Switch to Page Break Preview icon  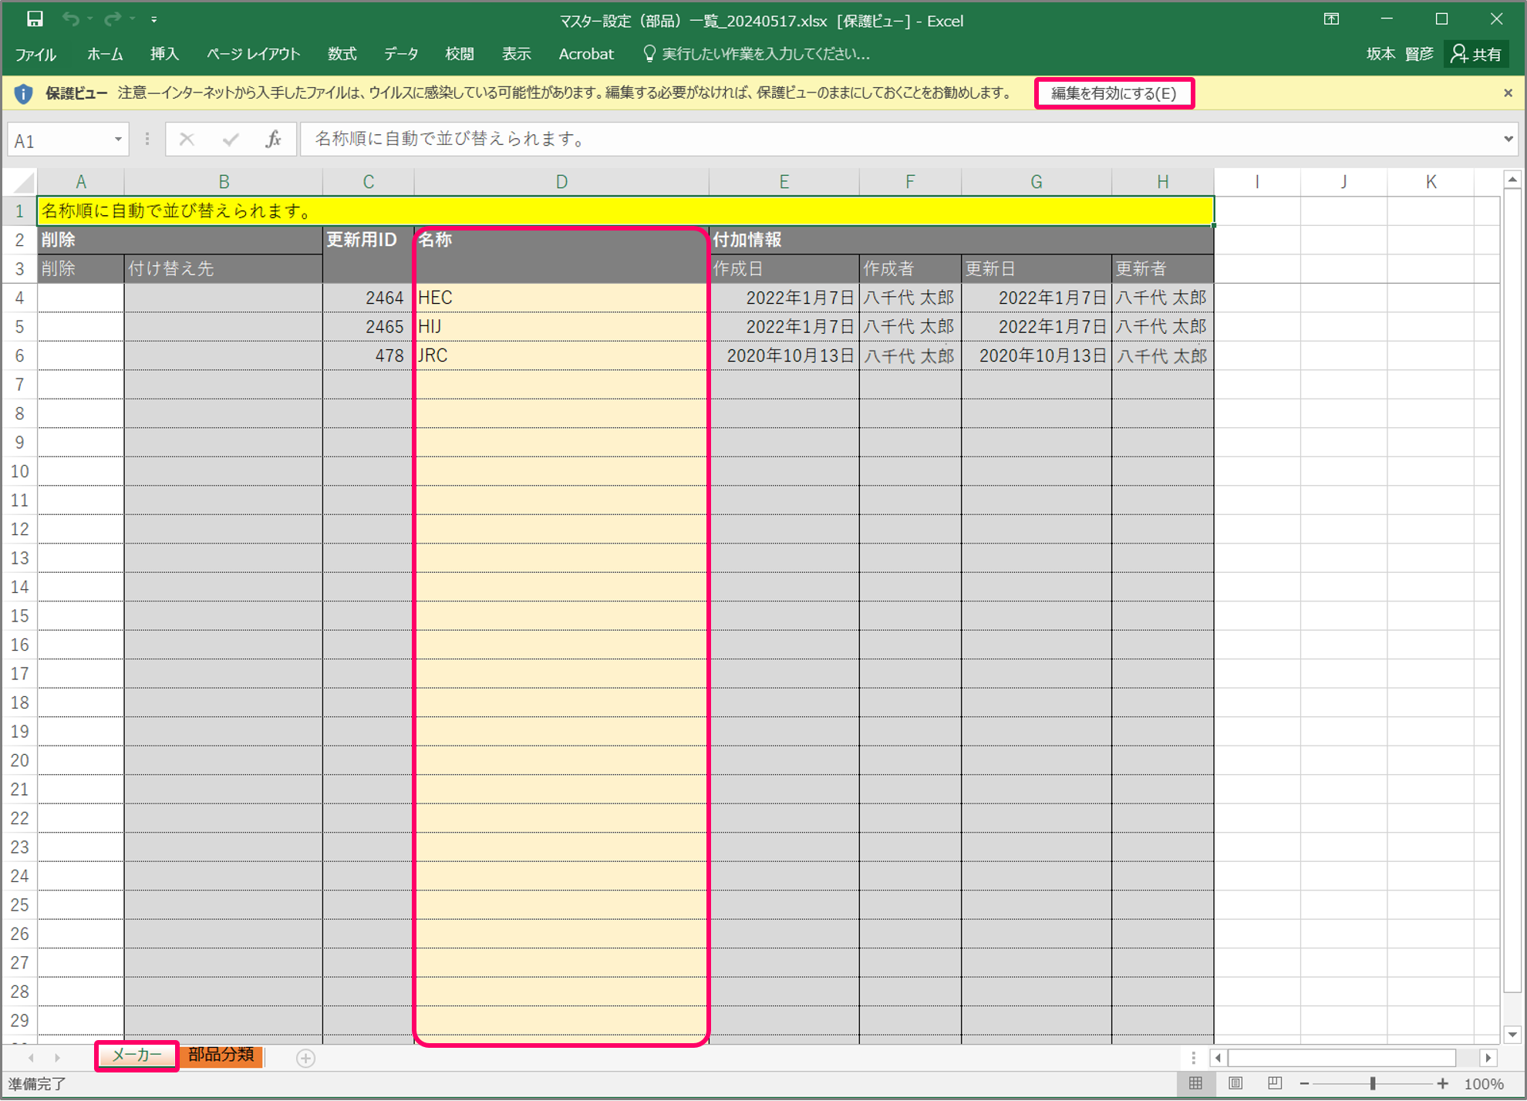click(x=1275, y=1083)
